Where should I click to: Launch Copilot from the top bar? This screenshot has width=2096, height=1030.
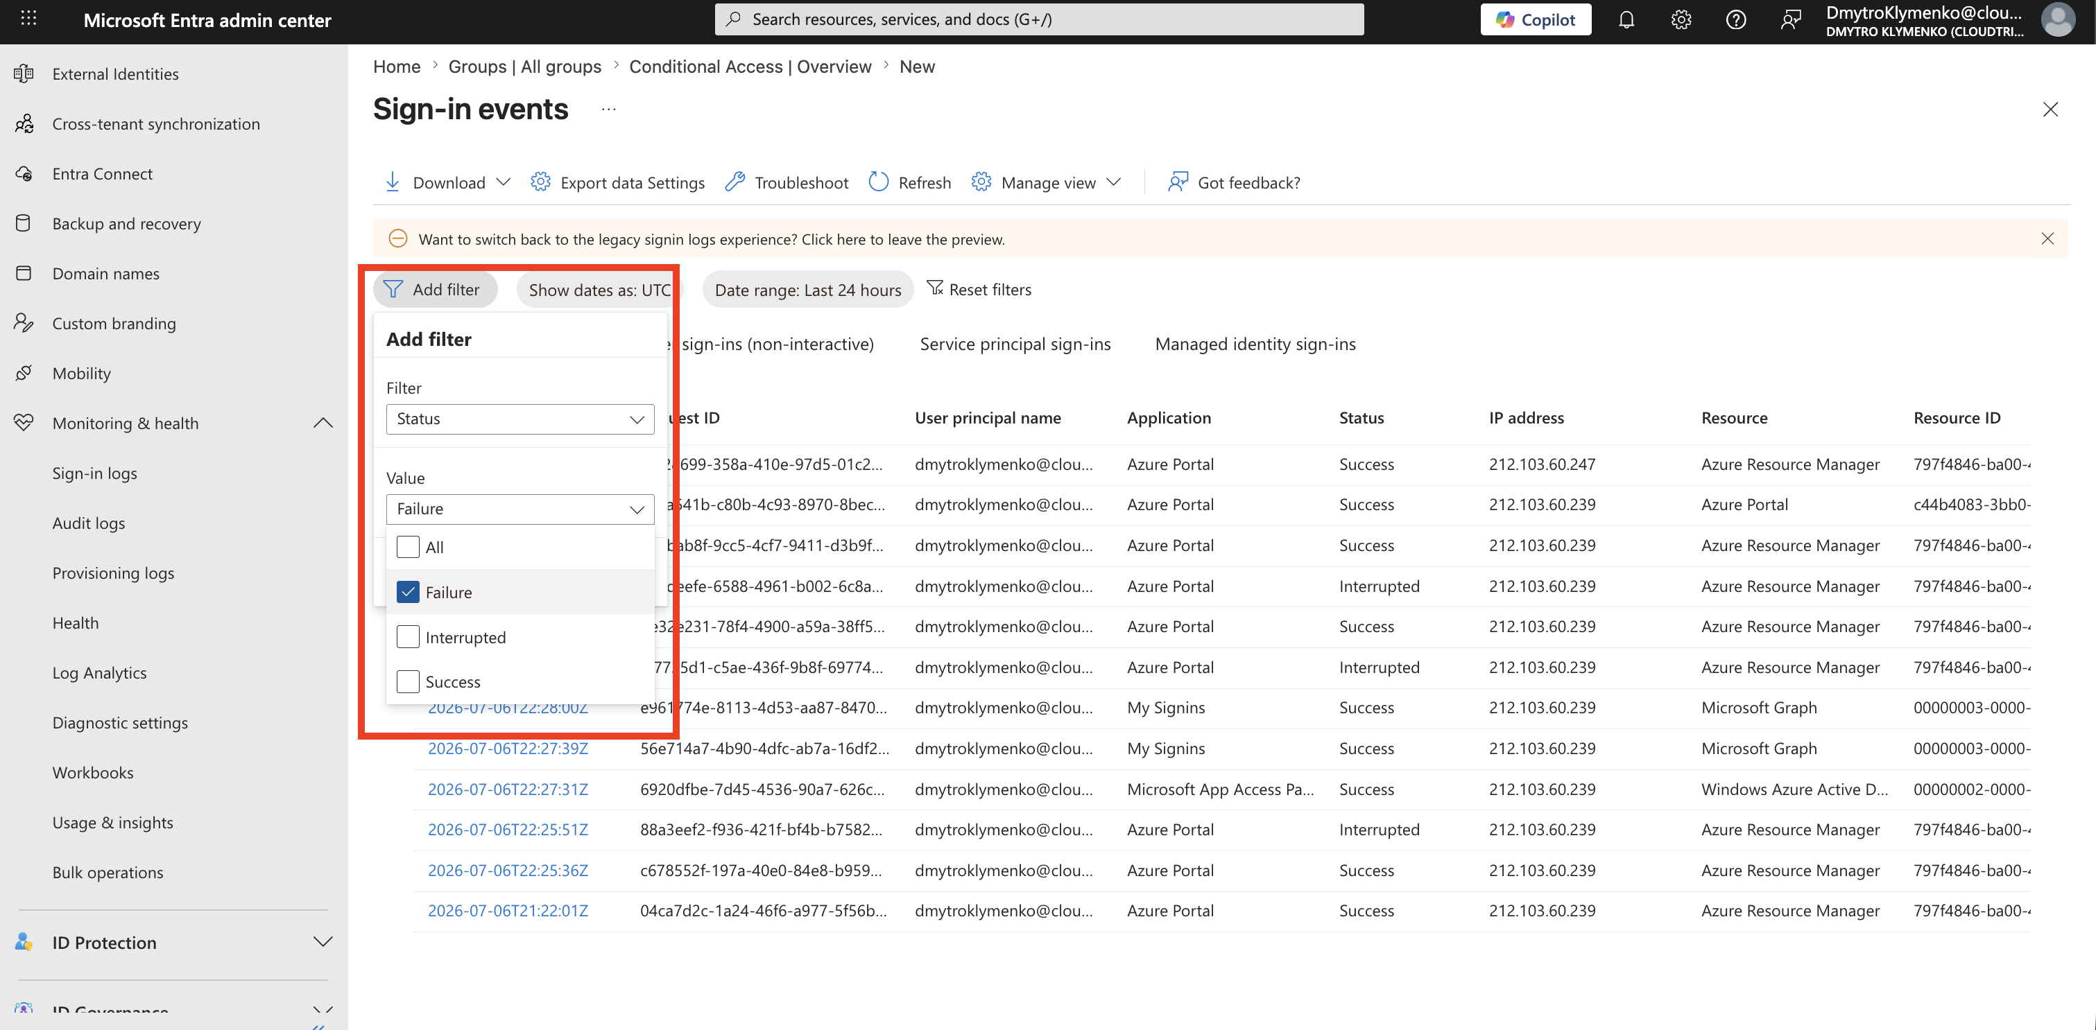pos(1536,19)
